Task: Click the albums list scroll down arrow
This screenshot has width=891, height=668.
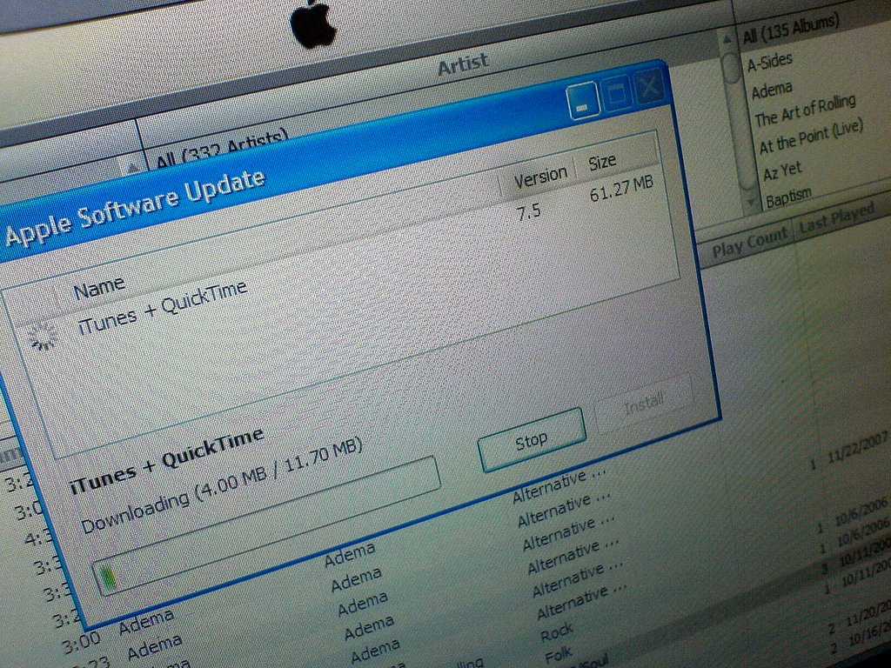Action: (x=752, y=201)
